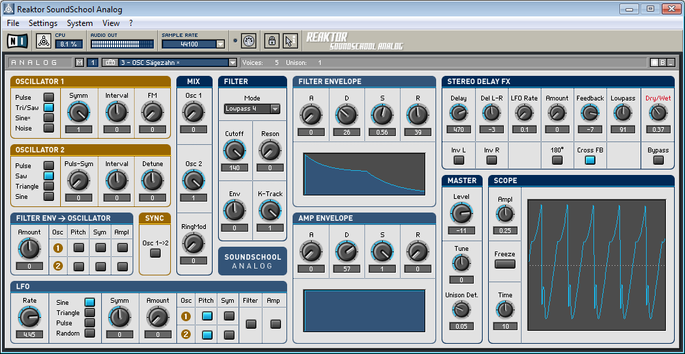The height and width of the screenshot is (354, 685).
Task: Click the Filter Cutoff knob
Action: (234, 150)
